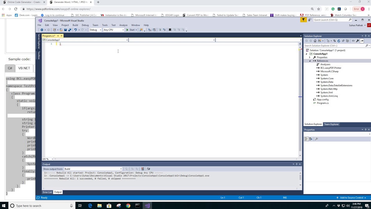Image resolution: width=371 pixels, height=209 pixels.
Task: Refresh the Solution Explorer
Action: tap(339, 41)
